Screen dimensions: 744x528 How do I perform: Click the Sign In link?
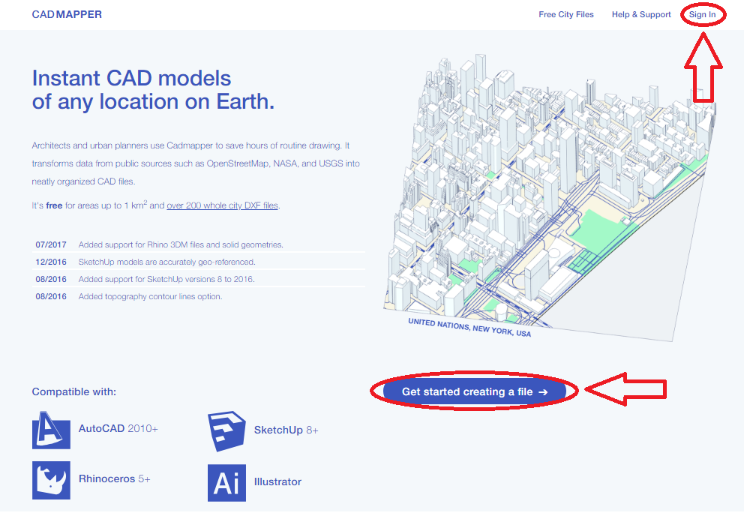[702, 15]
